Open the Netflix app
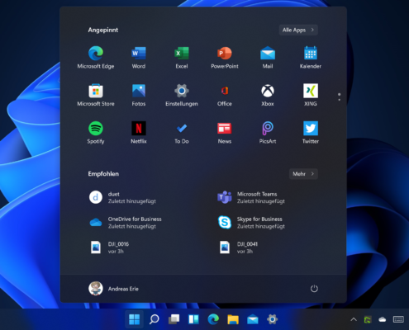The width and height of the screenshot is (409, 330). (139, 133)
